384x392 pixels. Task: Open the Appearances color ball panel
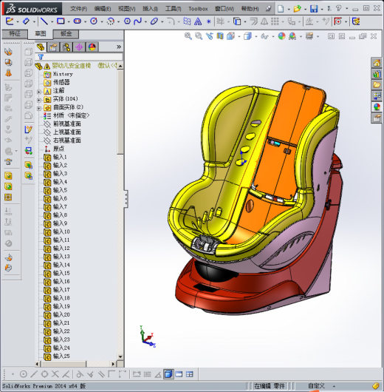(x=377, y=107)
